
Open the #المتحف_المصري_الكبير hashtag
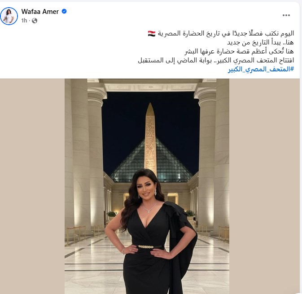coord(261,69)
